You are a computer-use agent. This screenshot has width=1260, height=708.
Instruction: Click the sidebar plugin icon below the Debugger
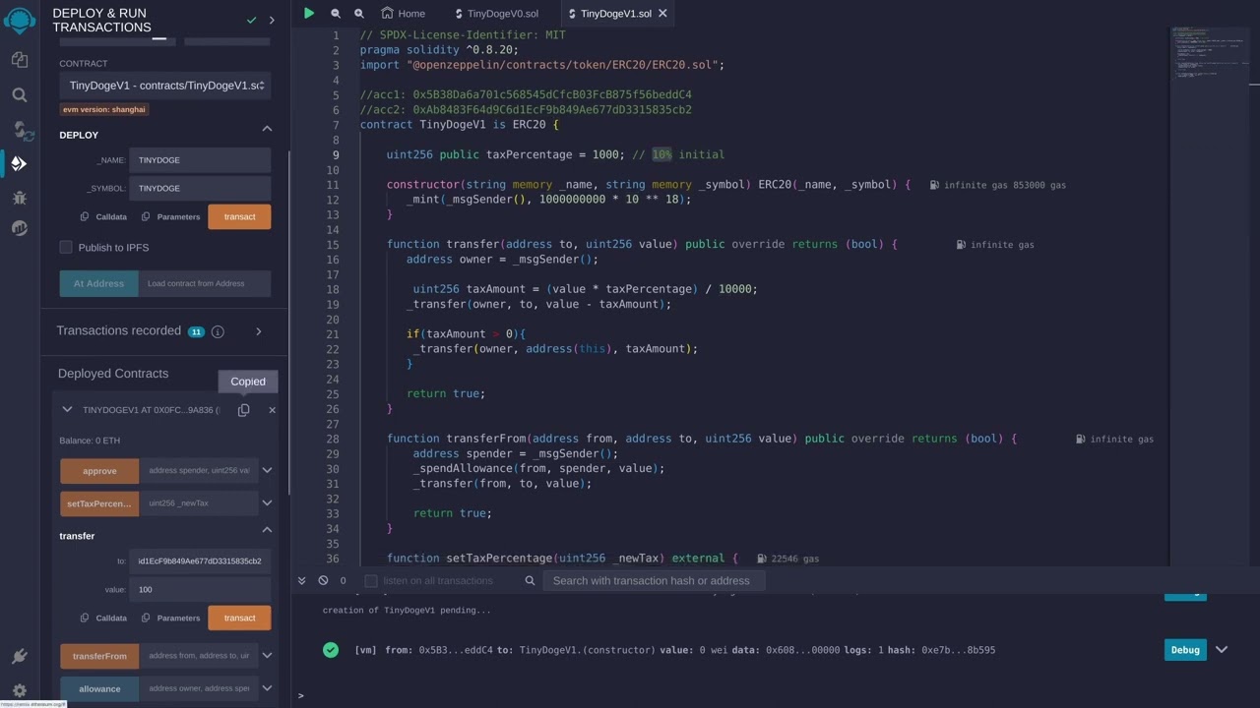(x=19, y=228)
